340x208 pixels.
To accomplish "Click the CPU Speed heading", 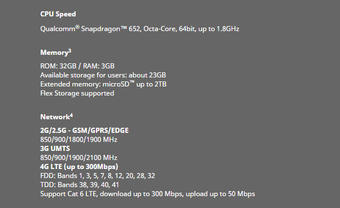I will click(x=58, y=14).
